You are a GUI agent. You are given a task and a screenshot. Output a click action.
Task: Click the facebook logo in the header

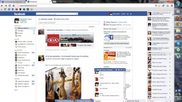[x=20, y=14]
